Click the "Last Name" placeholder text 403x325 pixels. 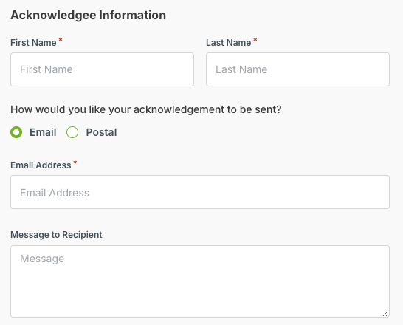point(241,69)
